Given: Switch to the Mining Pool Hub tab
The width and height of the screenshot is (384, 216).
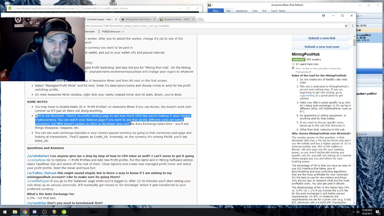Looking at the screenshot, I should point(138,19).
